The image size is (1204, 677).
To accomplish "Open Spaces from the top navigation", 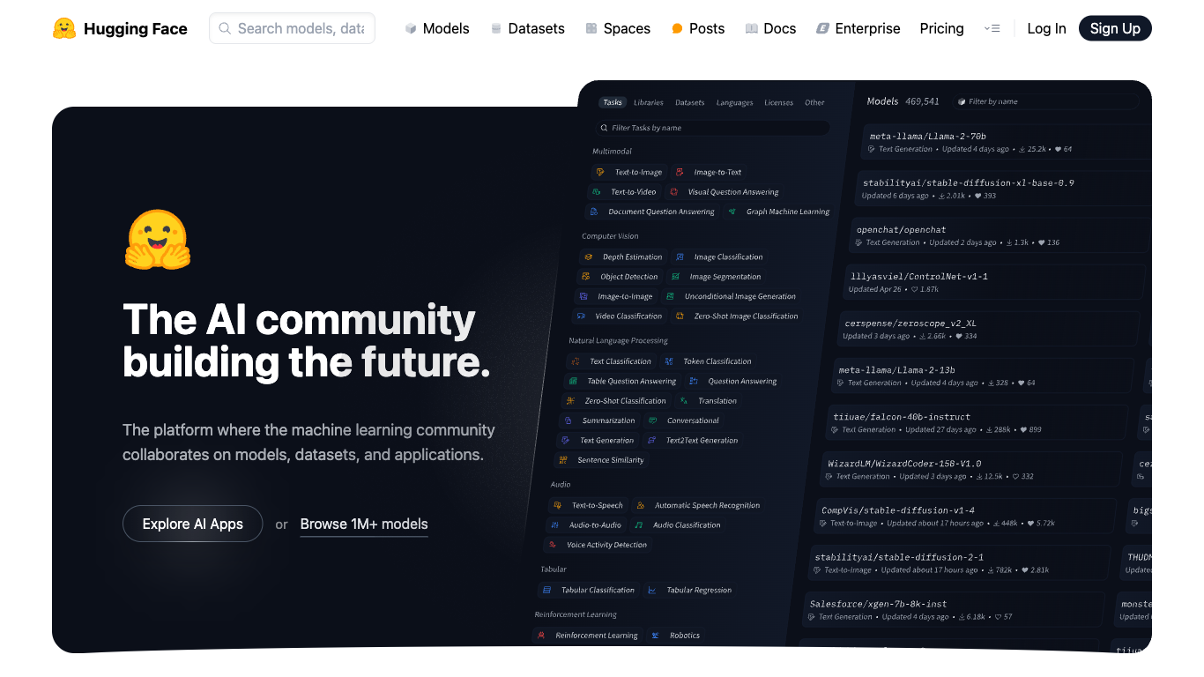I will click(618, 28).
